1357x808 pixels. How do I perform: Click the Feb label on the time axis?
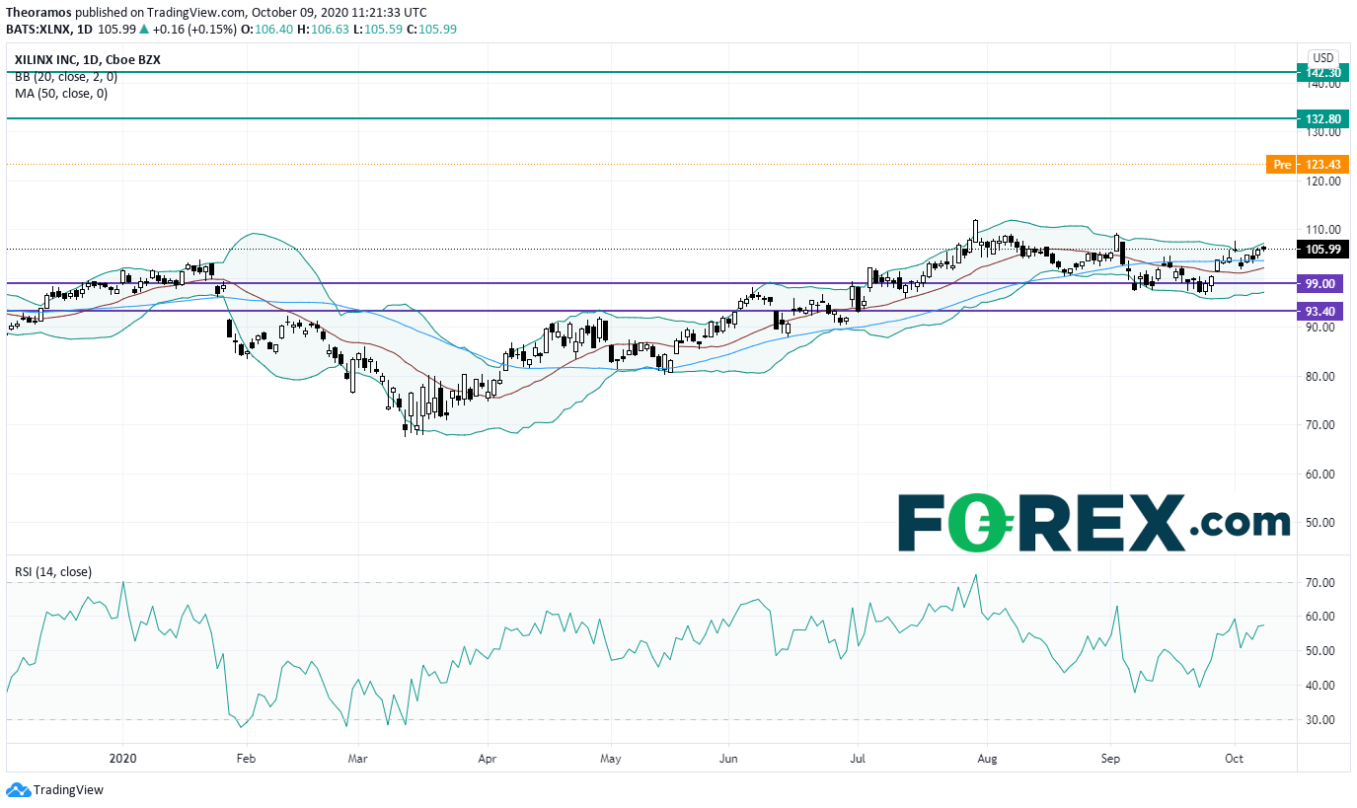[x=246, y=761]
